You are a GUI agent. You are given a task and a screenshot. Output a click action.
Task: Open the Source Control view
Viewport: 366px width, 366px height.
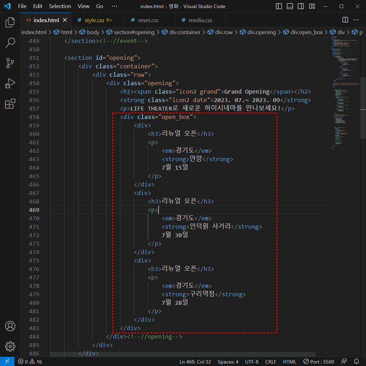(x=10, y=63)
